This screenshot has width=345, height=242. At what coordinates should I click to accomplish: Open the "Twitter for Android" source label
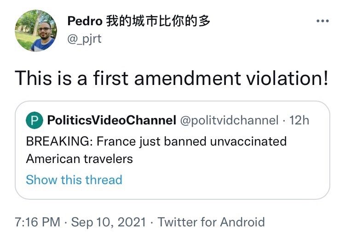[x=211, y=223]
